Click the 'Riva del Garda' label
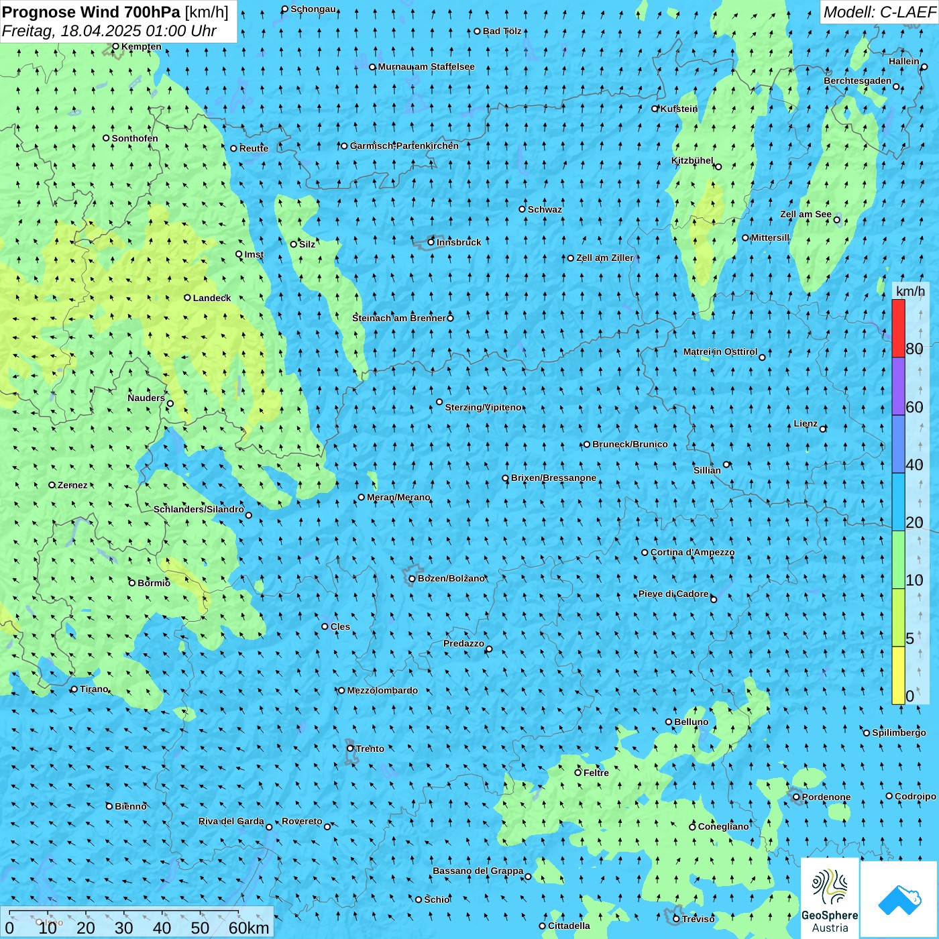The width and height of the screenshot is (939, 939). pyautogui.click(x=231, y=821)
